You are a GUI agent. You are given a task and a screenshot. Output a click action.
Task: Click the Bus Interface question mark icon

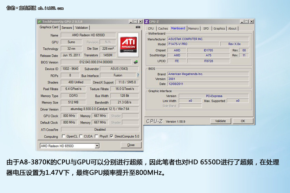coord(138,75)
